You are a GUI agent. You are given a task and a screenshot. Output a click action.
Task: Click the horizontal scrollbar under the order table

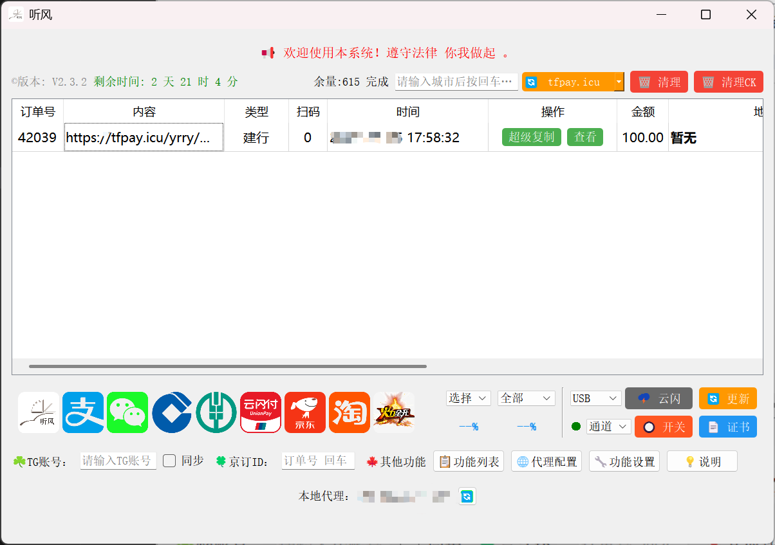click(x=228, y=367)
